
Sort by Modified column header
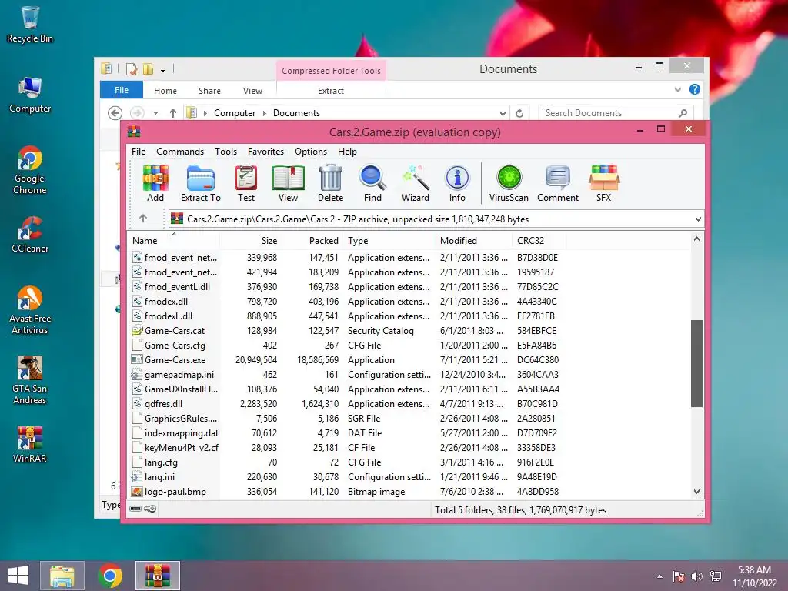[x=474, y=241]
